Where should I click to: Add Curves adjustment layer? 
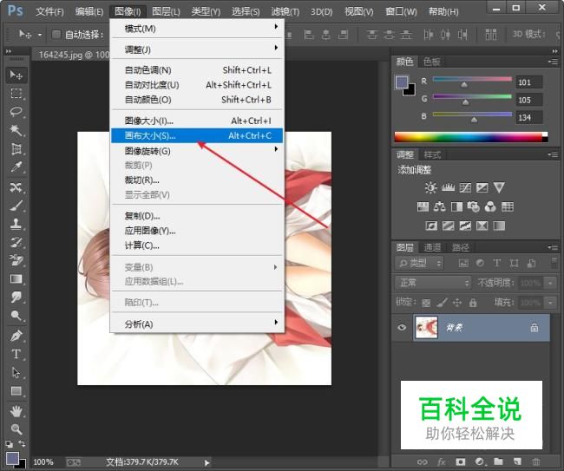coord(465,187)
